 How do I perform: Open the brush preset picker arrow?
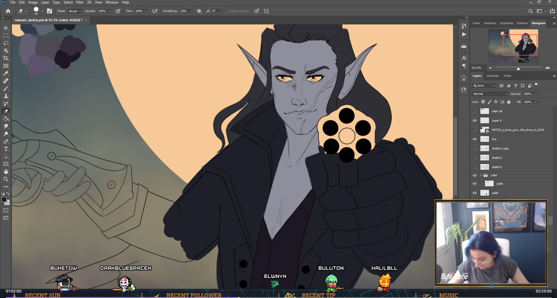(x=42, y=11)
